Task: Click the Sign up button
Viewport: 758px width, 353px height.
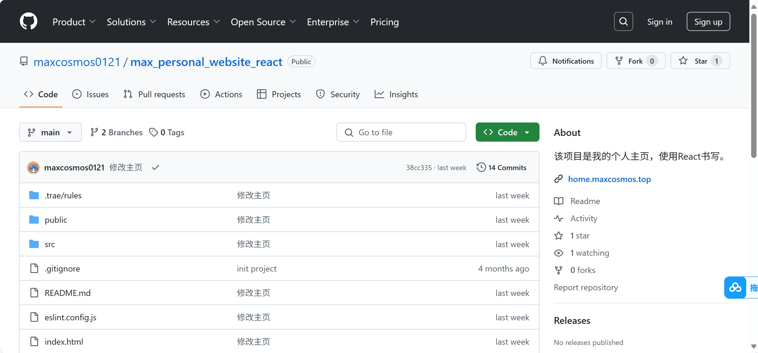Action: point(708,21)
